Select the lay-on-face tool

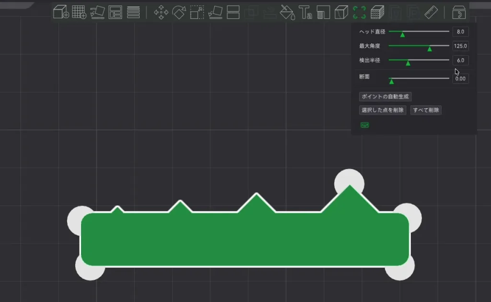215,12
